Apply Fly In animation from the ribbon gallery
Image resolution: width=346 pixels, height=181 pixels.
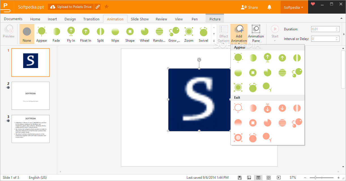71,34
